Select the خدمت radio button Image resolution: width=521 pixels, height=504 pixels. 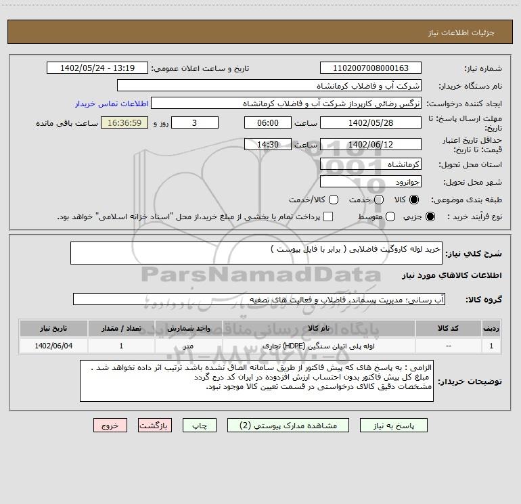[379, 200]
